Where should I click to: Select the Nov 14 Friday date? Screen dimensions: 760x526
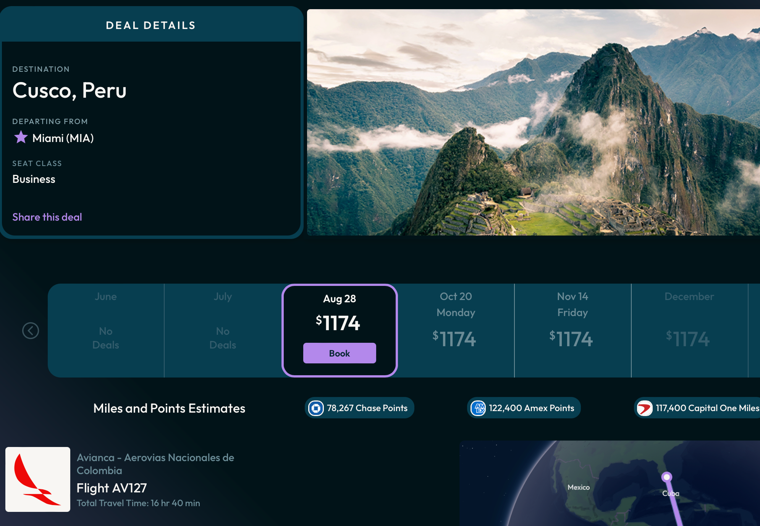[x=572, y=330]
